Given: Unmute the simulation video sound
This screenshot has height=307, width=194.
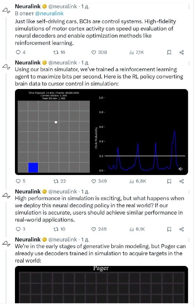Looking at the screenshot, I should [x=181, y=169].
